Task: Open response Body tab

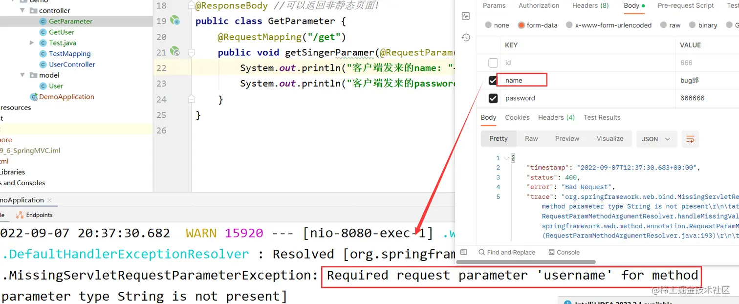Action: (488, 117)
